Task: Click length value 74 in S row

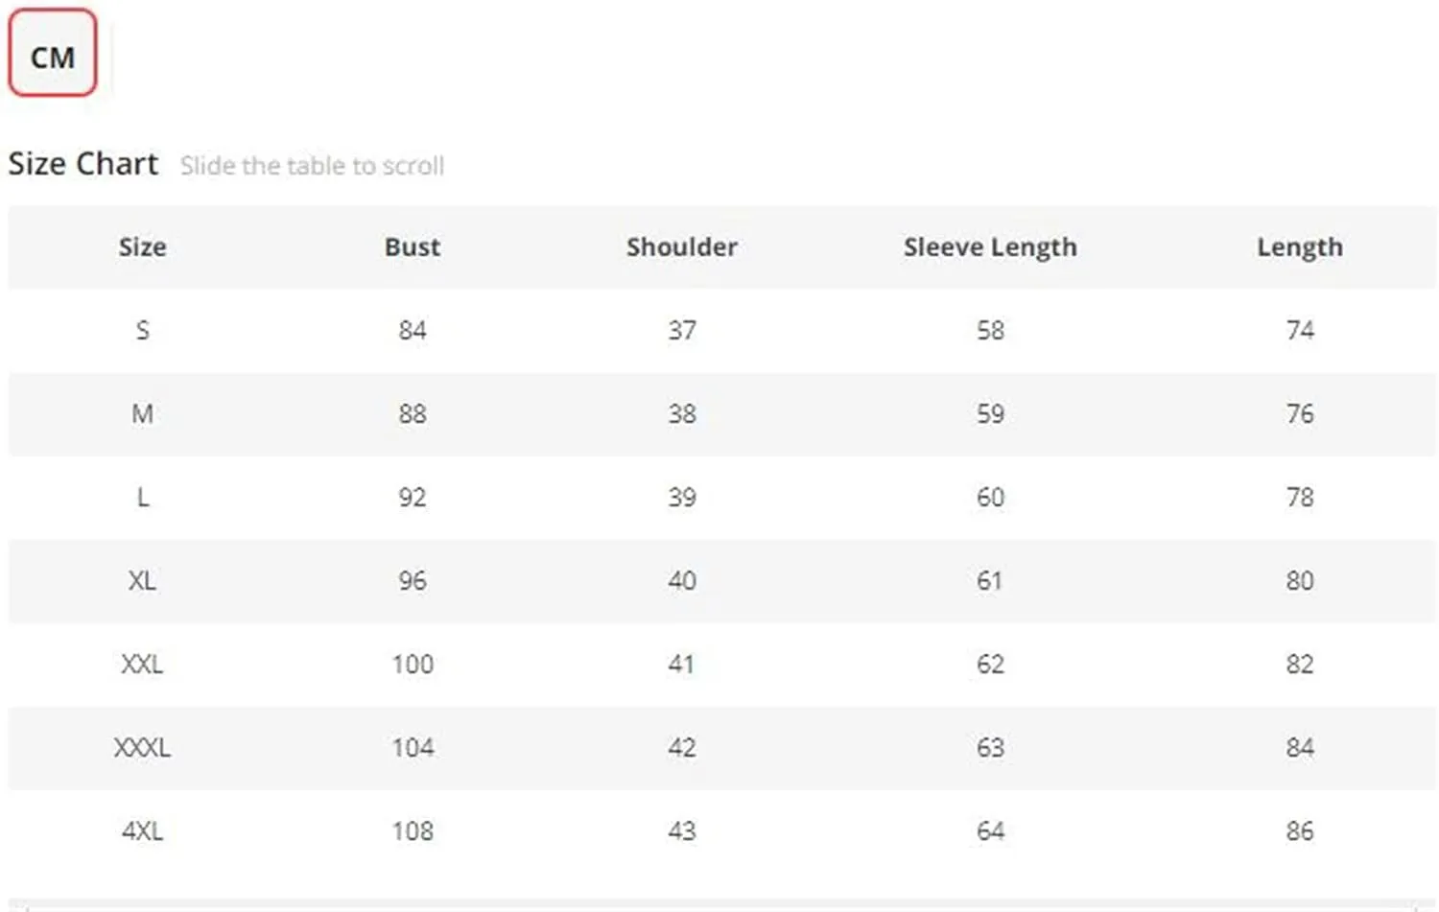Action: (x=1300, y=330)
